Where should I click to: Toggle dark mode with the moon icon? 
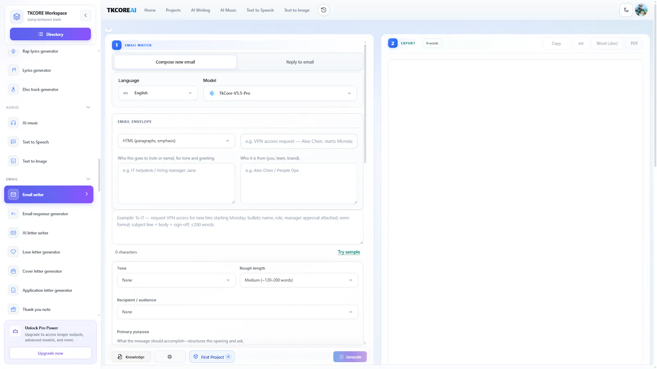[x=626, y=10]
